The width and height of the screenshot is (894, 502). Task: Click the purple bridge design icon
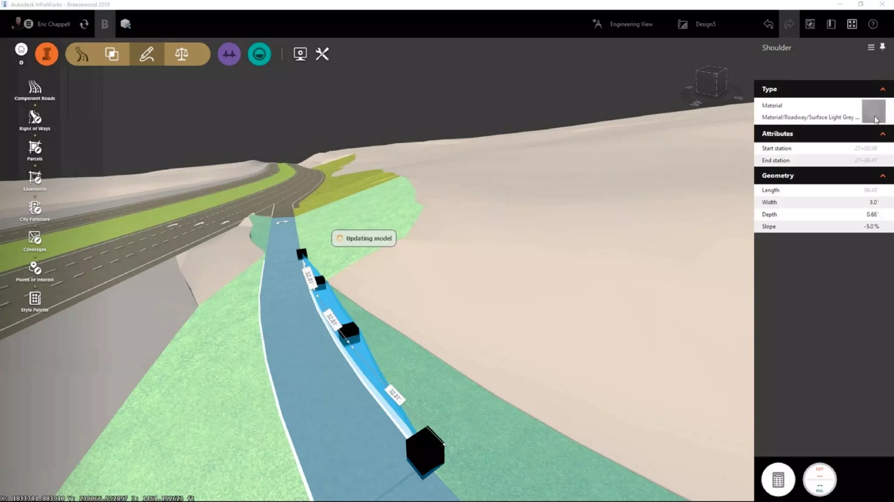(x=229, y=54)
